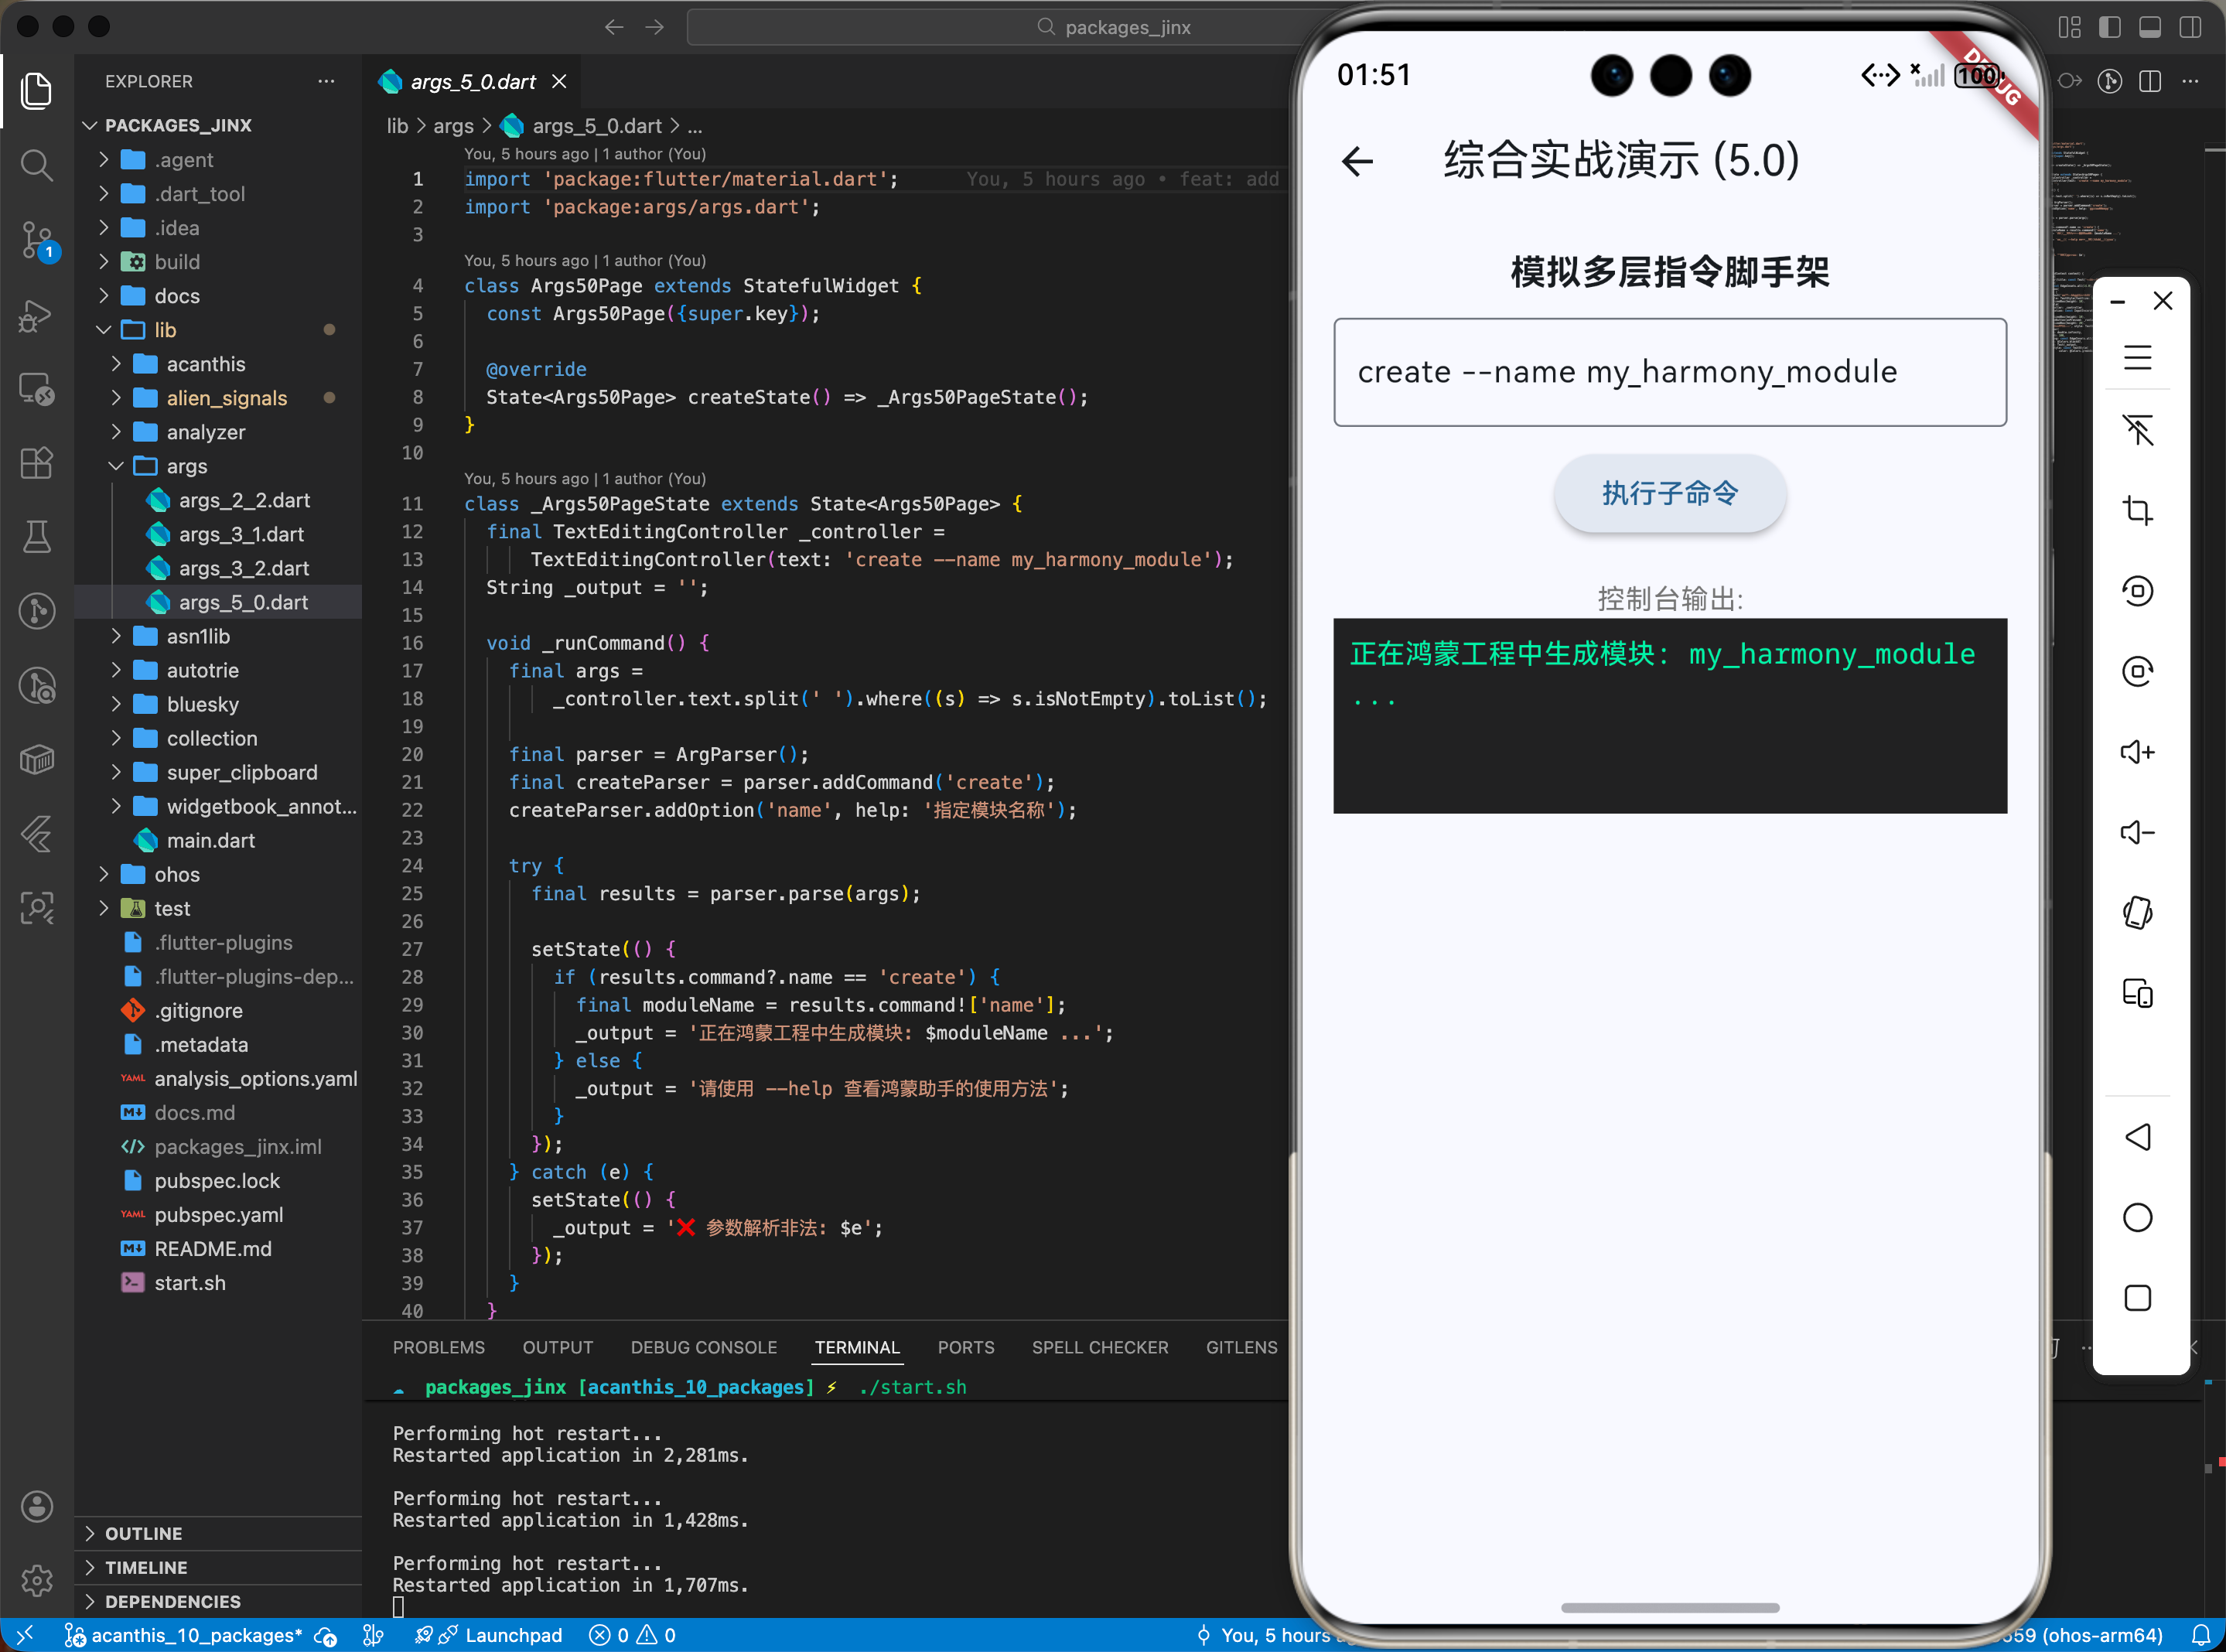2226x1652 pixels.
Task: Expand the acanthis folder
Action: (205, 364)
